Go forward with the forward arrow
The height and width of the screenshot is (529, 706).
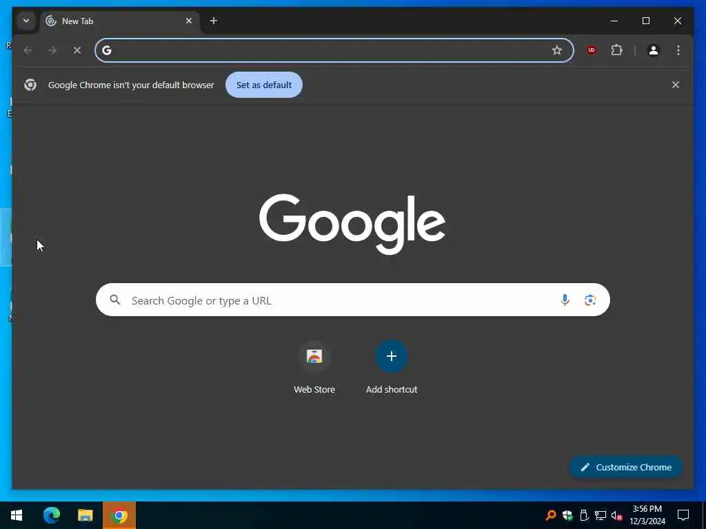(52, 50)
